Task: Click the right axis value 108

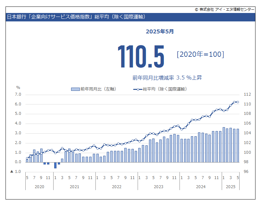Action: pos(247,114)
